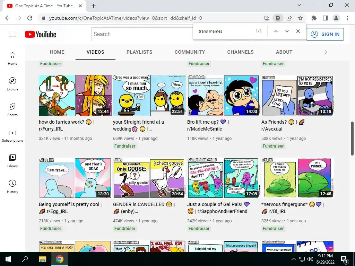The height and width of the screenshot is (266, 355).
Task: Click the 13:20 Egg_IRL thumbnail
Action: [75, 178]
